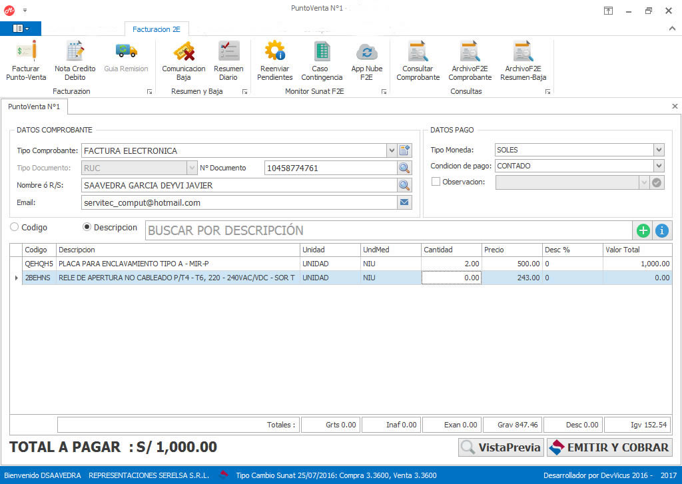Select the Codigo radio button
The height and width of the screenshot is (484, 682).
coord(15,227)
